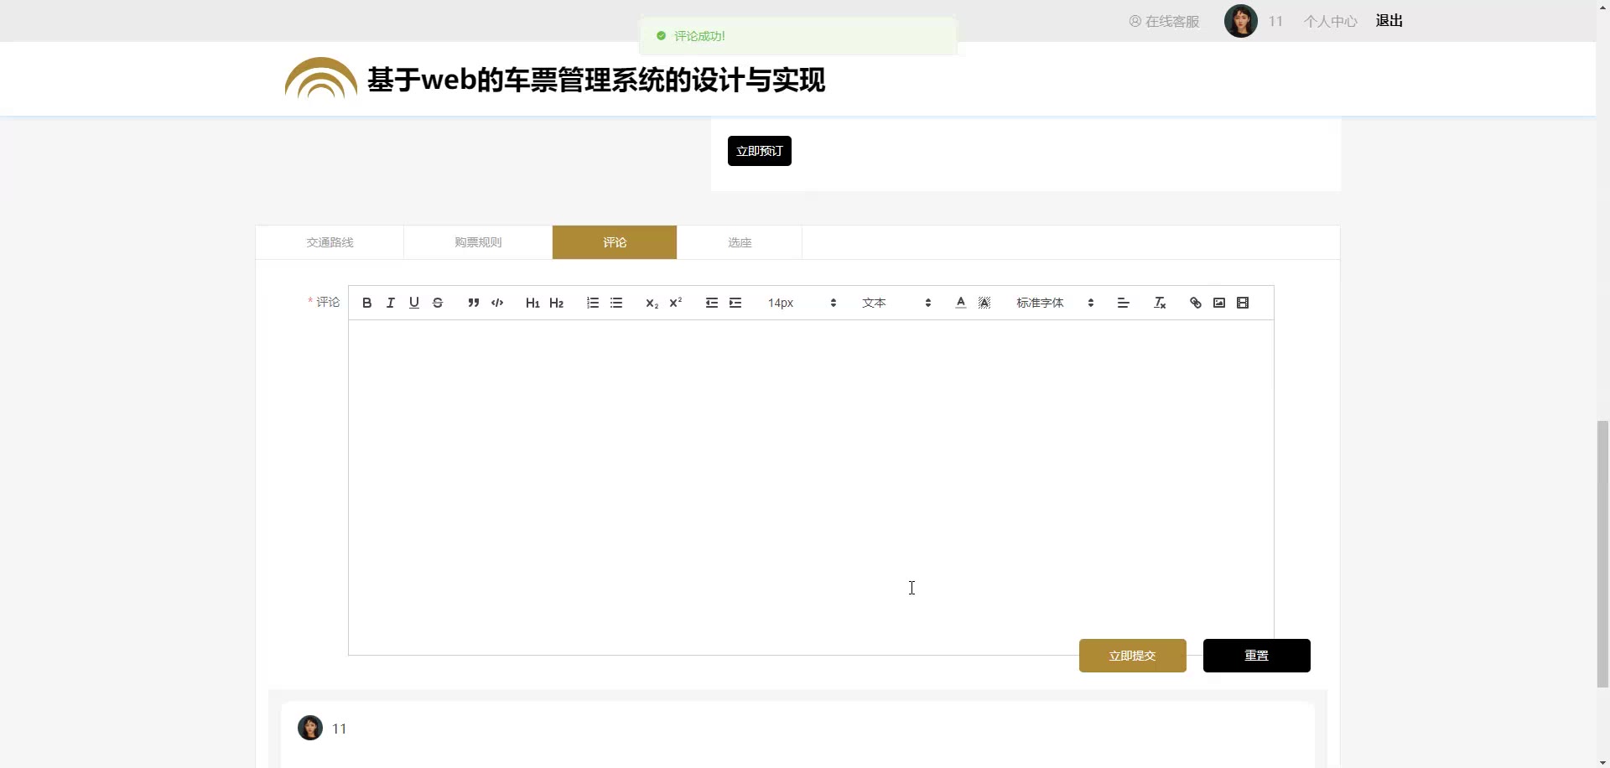Viewport: 1610px width, 768px height.
Task: Apply subscript formatting
Action: click(652, 303)
